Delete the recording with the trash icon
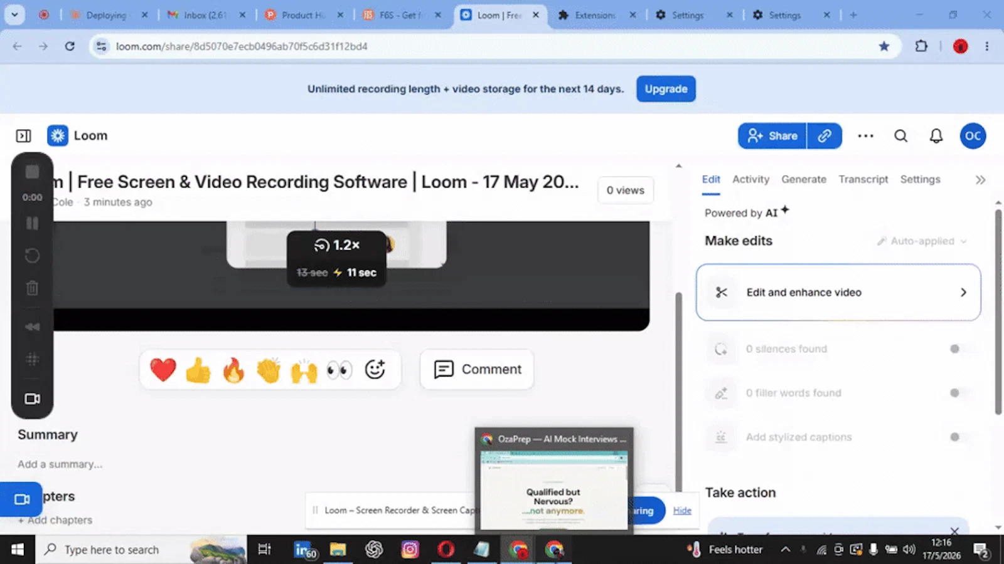Image resolution: width=1004 pixels, height=564 pixels. (32, 288)
